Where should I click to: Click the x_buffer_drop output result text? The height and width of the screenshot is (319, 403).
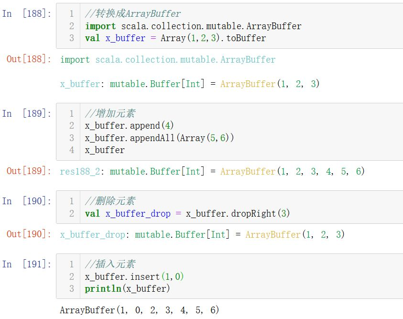coord(202,234)
